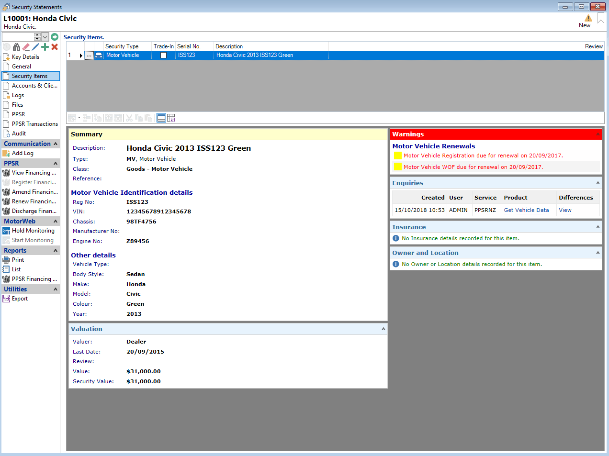Open the Logs page
This screenshot has height=456, width=609.
click(31, 95)
